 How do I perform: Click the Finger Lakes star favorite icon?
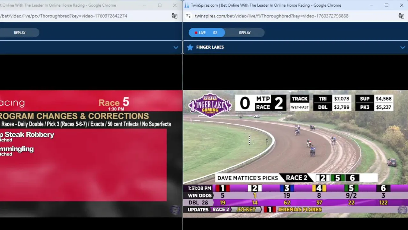click(x=190, y=47)
